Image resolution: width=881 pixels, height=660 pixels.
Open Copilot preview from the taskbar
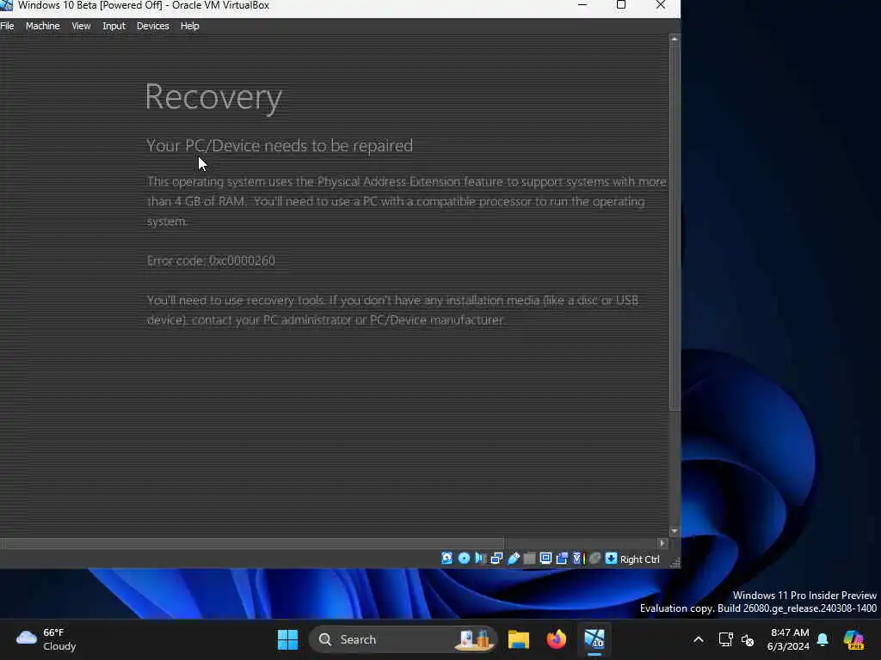pos(853,639)
